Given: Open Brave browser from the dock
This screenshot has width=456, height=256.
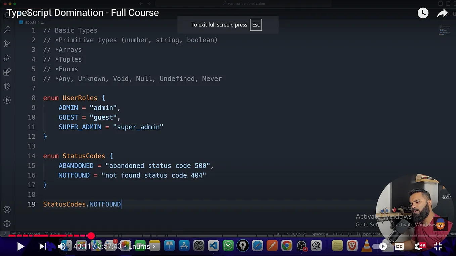Looking at the screenshot, I should pyautogui.click(x=352, y=246).
